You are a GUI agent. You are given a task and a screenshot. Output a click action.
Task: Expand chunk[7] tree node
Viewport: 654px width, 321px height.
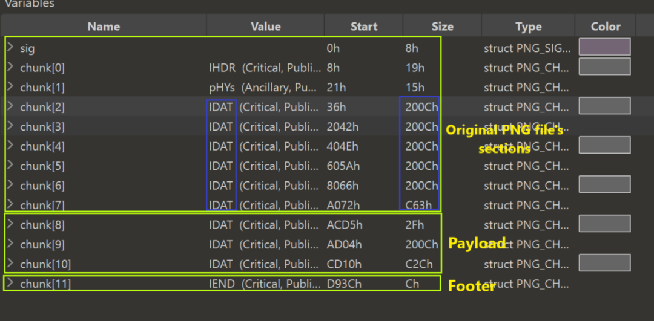pos(11,204)
